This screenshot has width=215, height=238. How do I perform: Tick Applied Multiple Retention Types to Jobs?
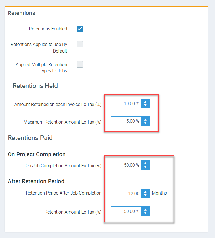(x=80, y=64)
